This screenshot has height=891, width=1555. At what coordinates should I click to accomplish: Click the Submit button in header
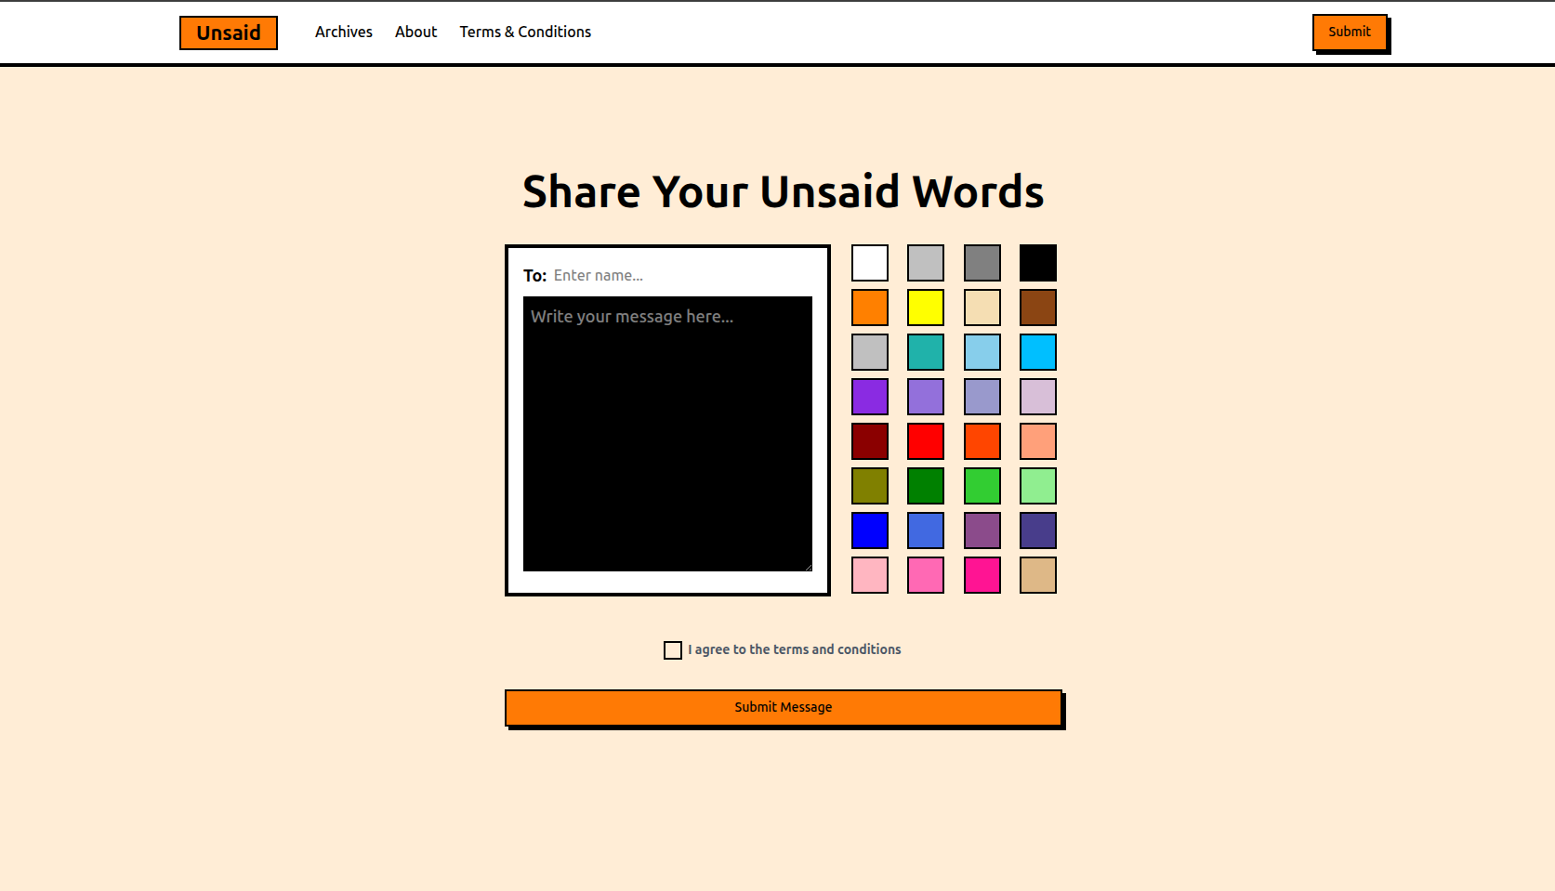(1350, 33)
